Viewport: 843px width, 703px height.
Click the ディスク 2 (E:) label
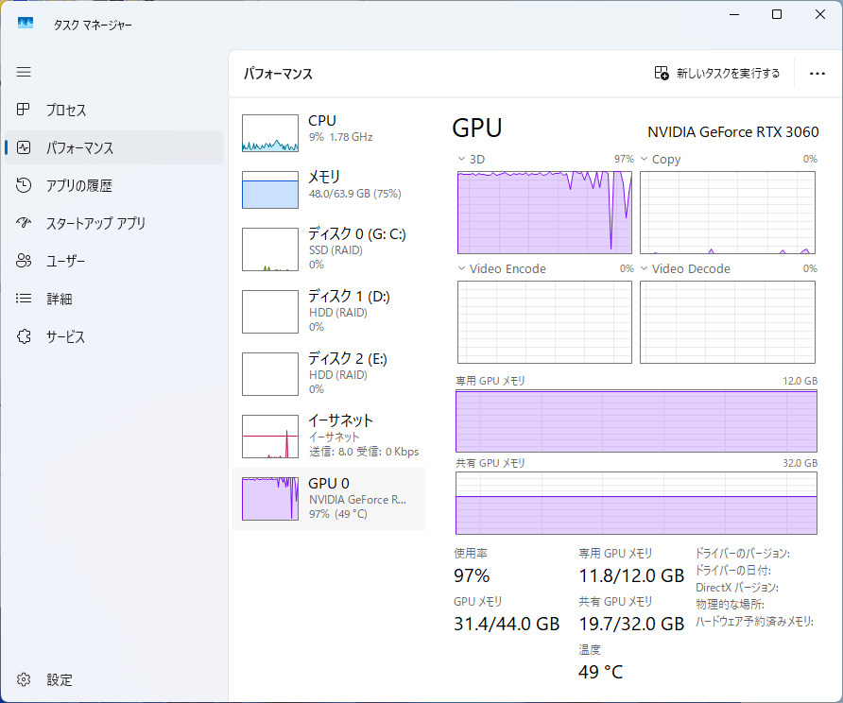[348, 358]
